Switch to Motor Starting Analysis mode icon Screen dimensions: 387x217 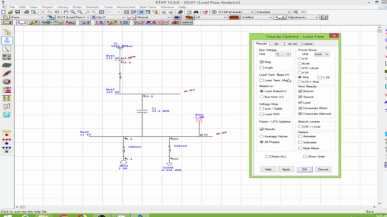(46, 23)
